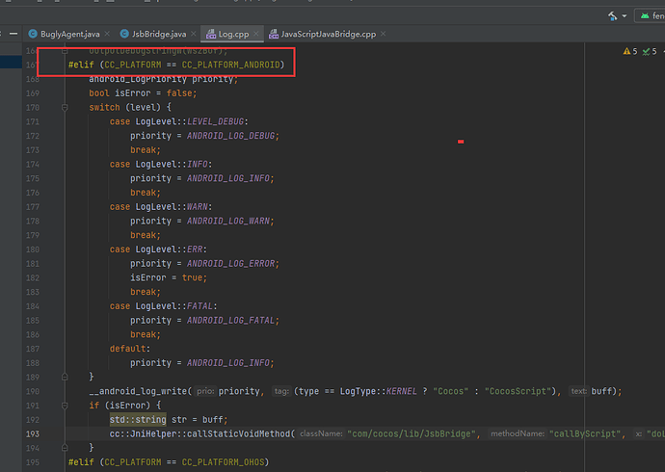
Task: Click the class icon on BuglyAgent.java tab
Action: (33, 34)
